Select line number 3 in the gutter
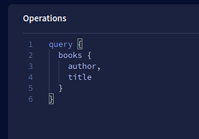The width and height of the screenshot is (199, 139). point(31,66)
